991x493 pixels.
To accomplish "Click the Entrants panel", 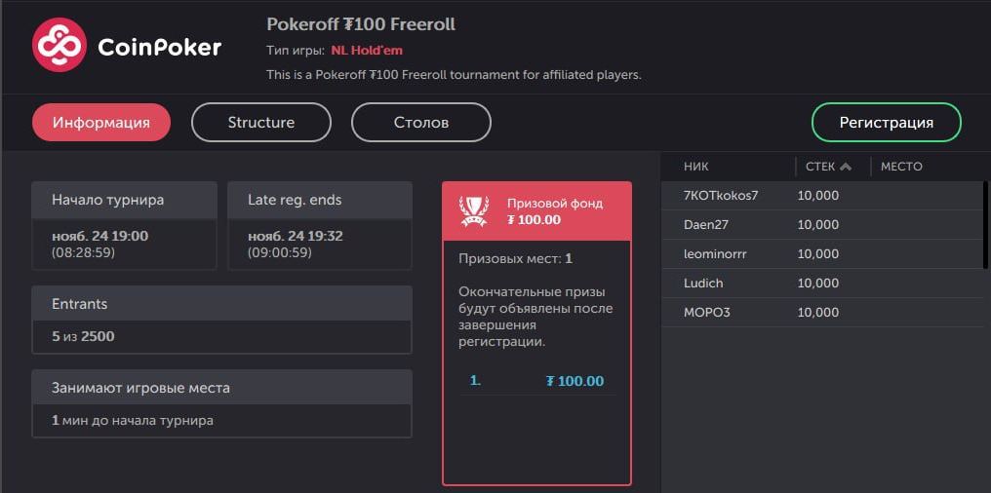I will (221, 320).
